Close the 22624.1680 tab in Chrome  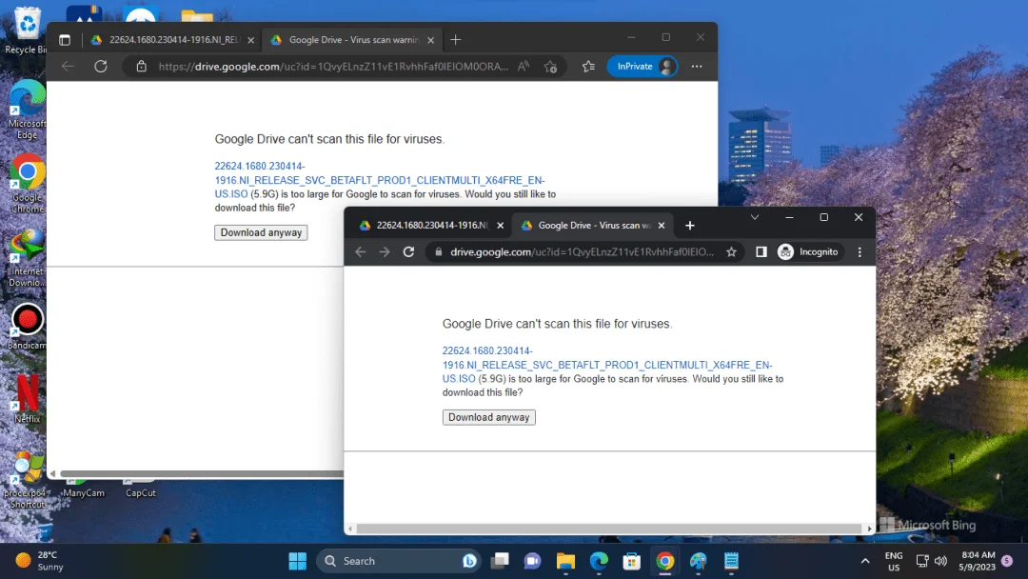pos(501,226)
